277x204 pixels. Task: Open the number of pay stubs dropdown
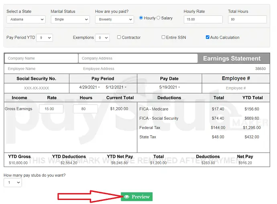(x=12, y=183)
